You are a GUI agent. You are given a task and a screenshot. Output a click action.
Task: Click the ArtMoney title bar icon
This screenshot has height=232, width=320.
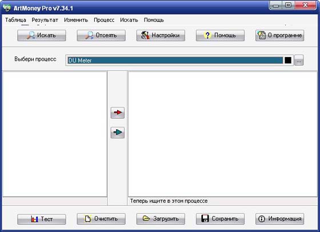[x=7, y=8]
